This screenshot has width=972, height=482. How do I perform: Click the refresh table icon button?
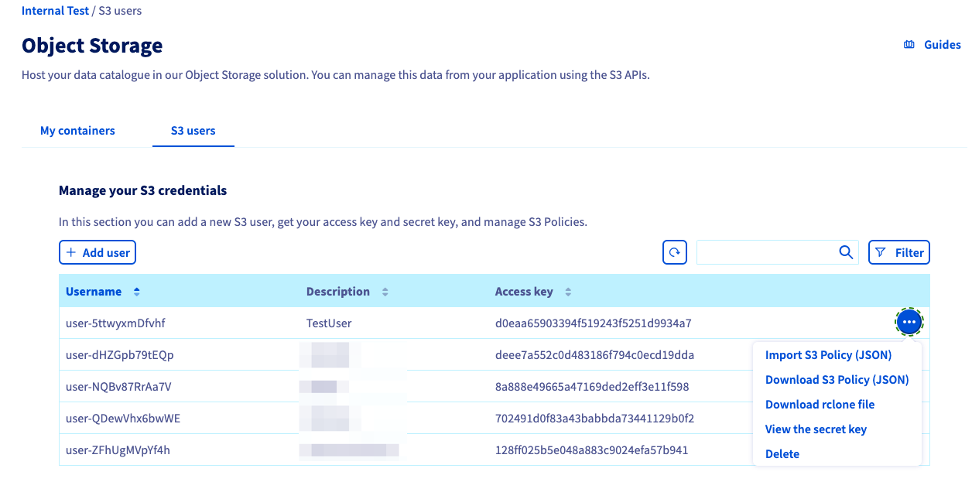(674, 252)
